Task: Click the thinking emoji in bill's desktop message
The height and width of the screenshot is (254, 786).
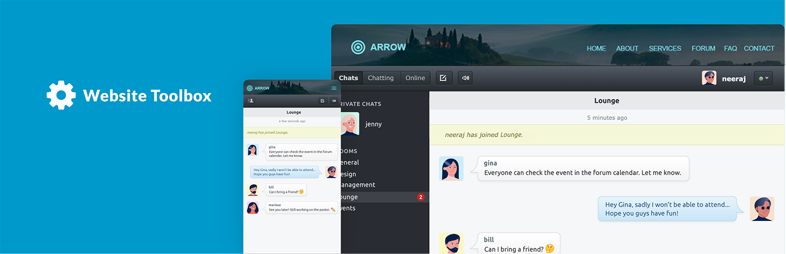Action: coord(549,249)
